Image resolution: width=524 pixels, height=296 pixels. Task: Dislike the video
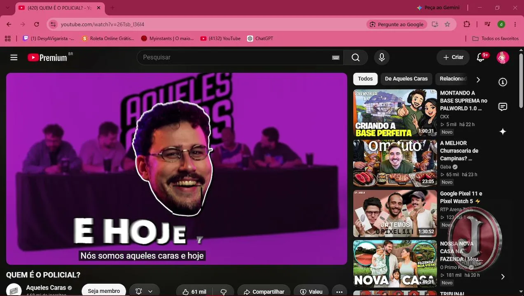pyautogui.click(x=224, y=291)
